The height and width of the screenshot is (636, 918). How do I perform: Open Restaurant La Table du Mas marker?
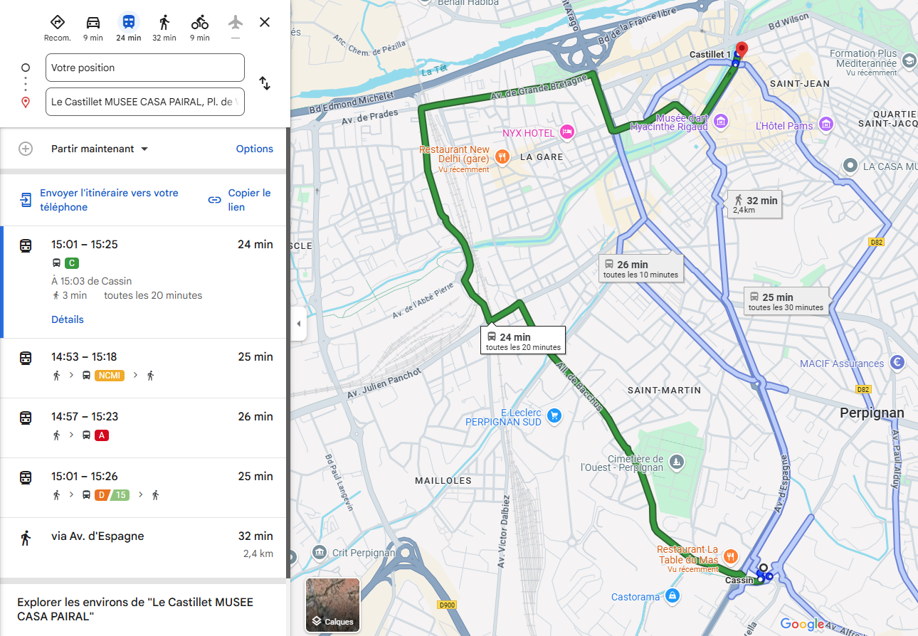click(730, 556)
